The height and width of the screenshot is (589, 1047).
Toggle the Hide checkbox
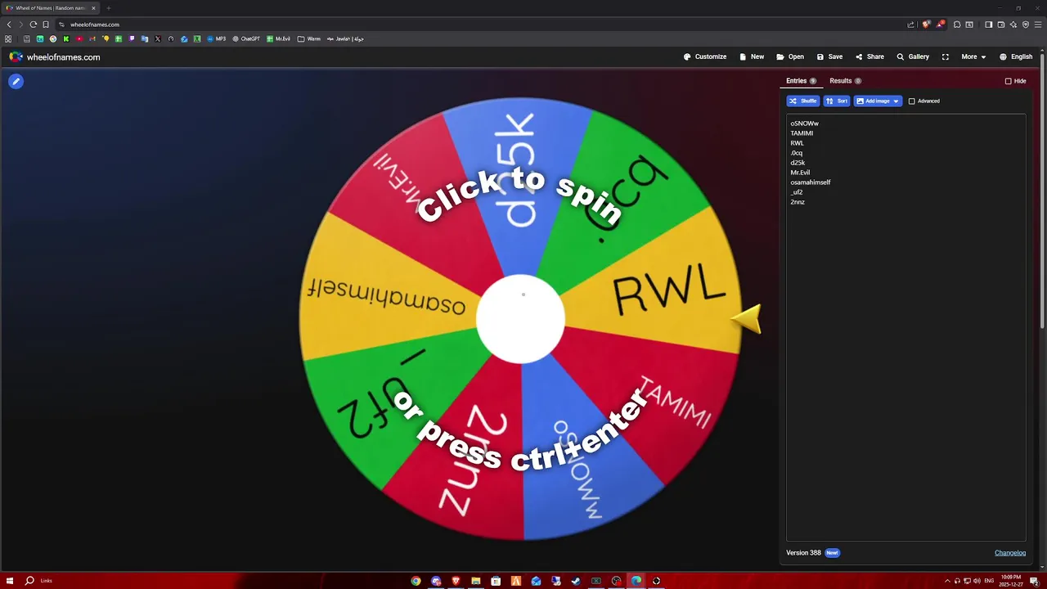(x=1009, y=81)
